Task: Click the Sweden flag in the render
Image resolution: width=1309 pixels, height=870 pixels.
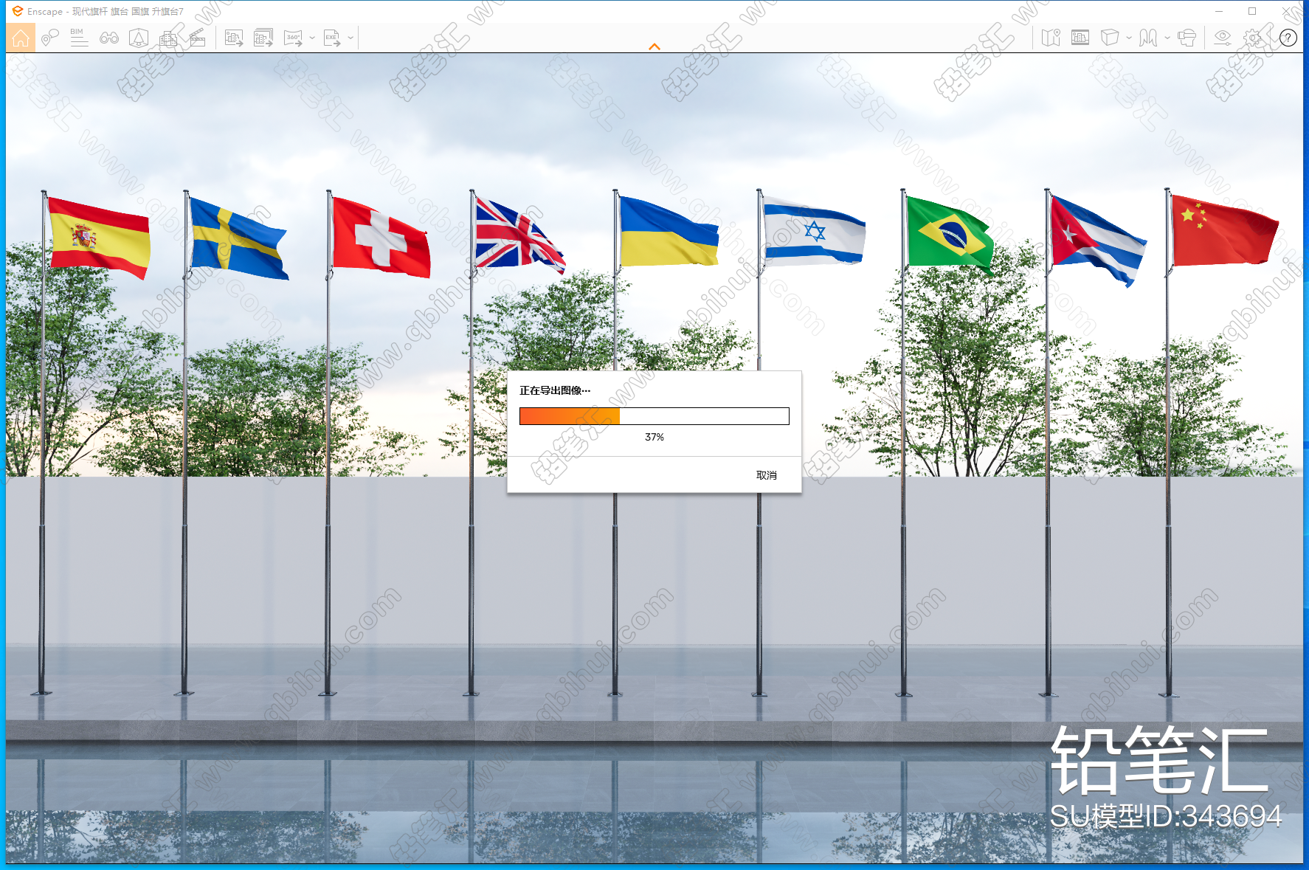Action: pos(238,239)
